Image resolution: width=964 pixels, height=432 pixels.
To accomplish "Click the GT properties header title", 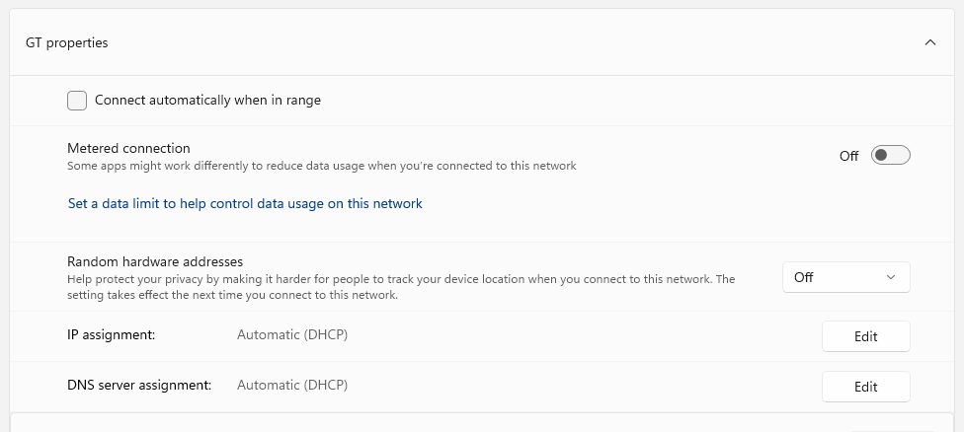I will click(x=67, y=43).
